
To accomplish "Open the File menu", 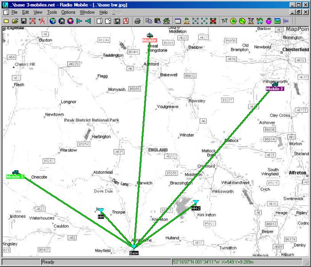I will [14, 12].
